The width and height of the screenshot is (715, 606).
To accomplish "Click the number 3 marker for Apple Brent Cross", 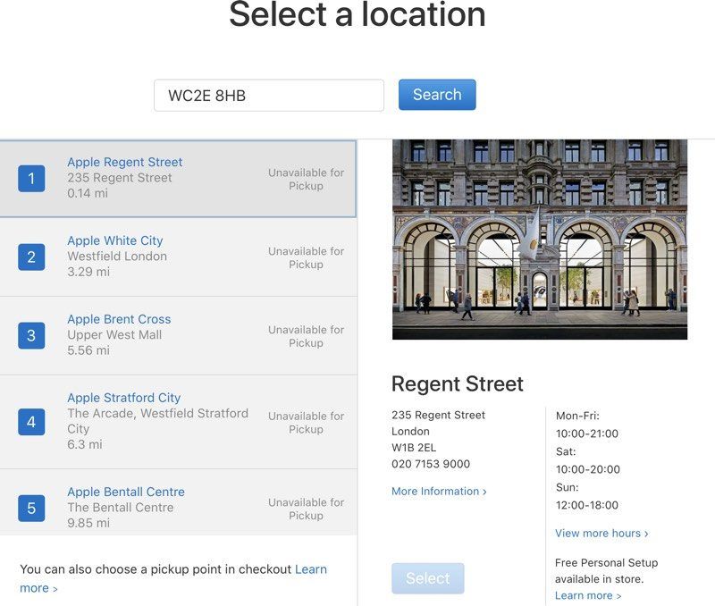I will 32,336.
